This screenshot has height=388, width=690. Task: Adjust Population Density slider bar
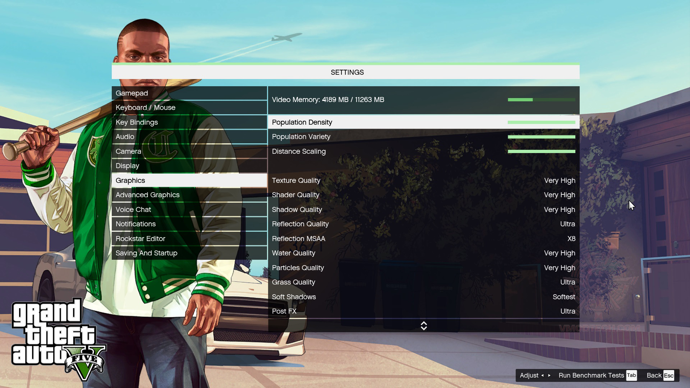[540, 122]
